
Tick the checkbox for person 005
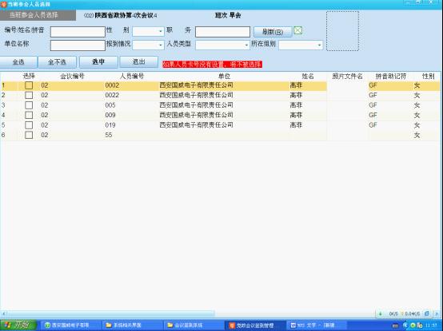coord(29,105)
